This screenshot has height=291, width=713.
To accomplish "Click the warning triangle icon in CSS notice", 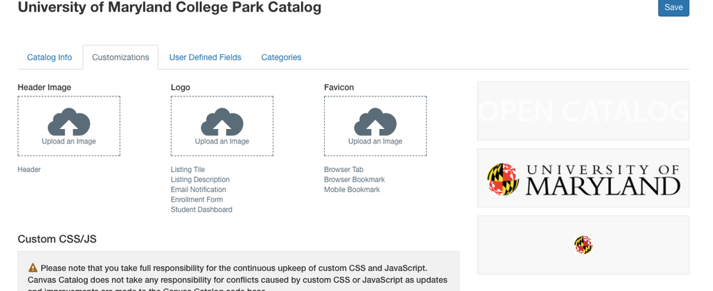I will (33, 267).
